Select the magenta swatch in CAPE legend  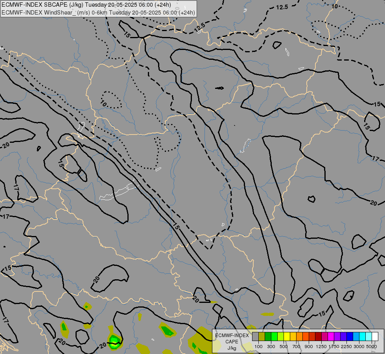331,336
